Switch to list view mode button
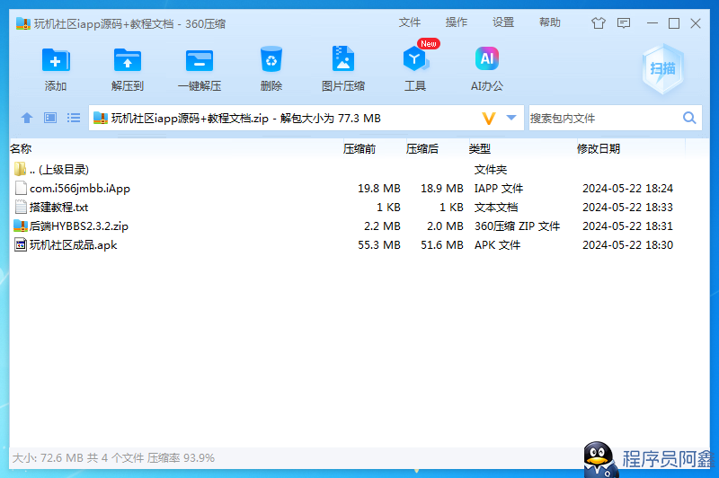Viewport: 719px width, 478px height. tap(74, 119)
